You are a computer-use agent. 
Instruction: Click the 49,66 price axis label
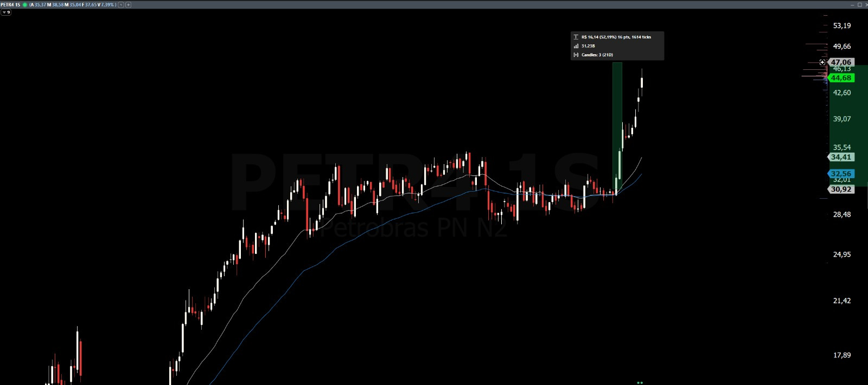coord(842,47)
